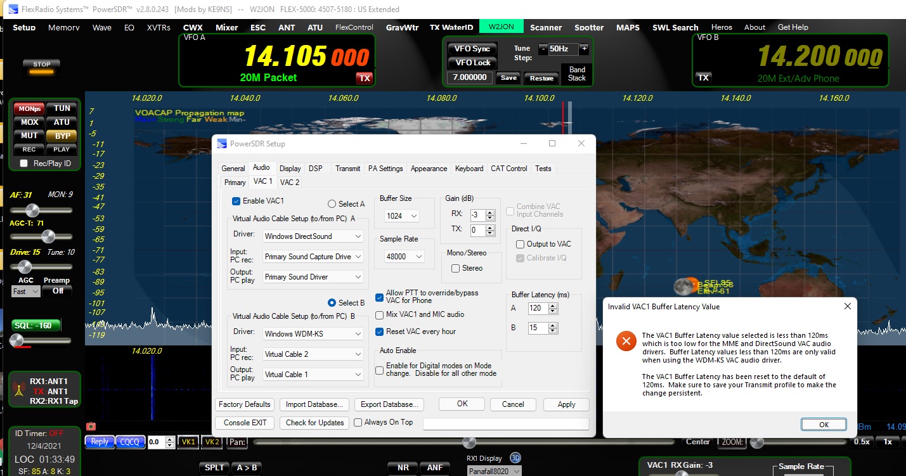Image resolution: width=906 pixels, height=476 pixels.
Task: Decrease tune step with the minus button
Action: pos(543,49)
